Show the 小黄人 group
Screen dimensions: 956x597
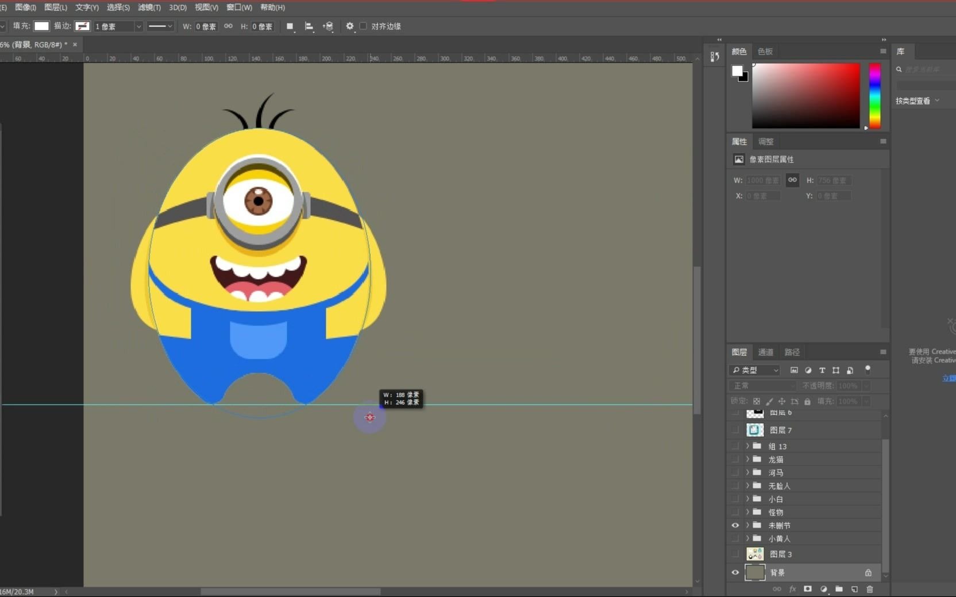[735, 538]
